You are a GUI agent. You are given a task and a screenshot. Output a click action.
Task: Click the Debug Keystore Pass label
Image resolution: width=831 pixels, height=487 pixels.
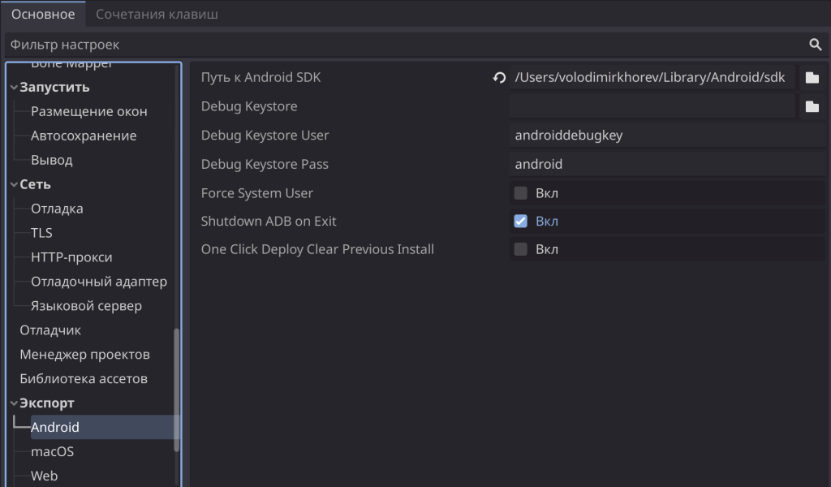point(265,164)
